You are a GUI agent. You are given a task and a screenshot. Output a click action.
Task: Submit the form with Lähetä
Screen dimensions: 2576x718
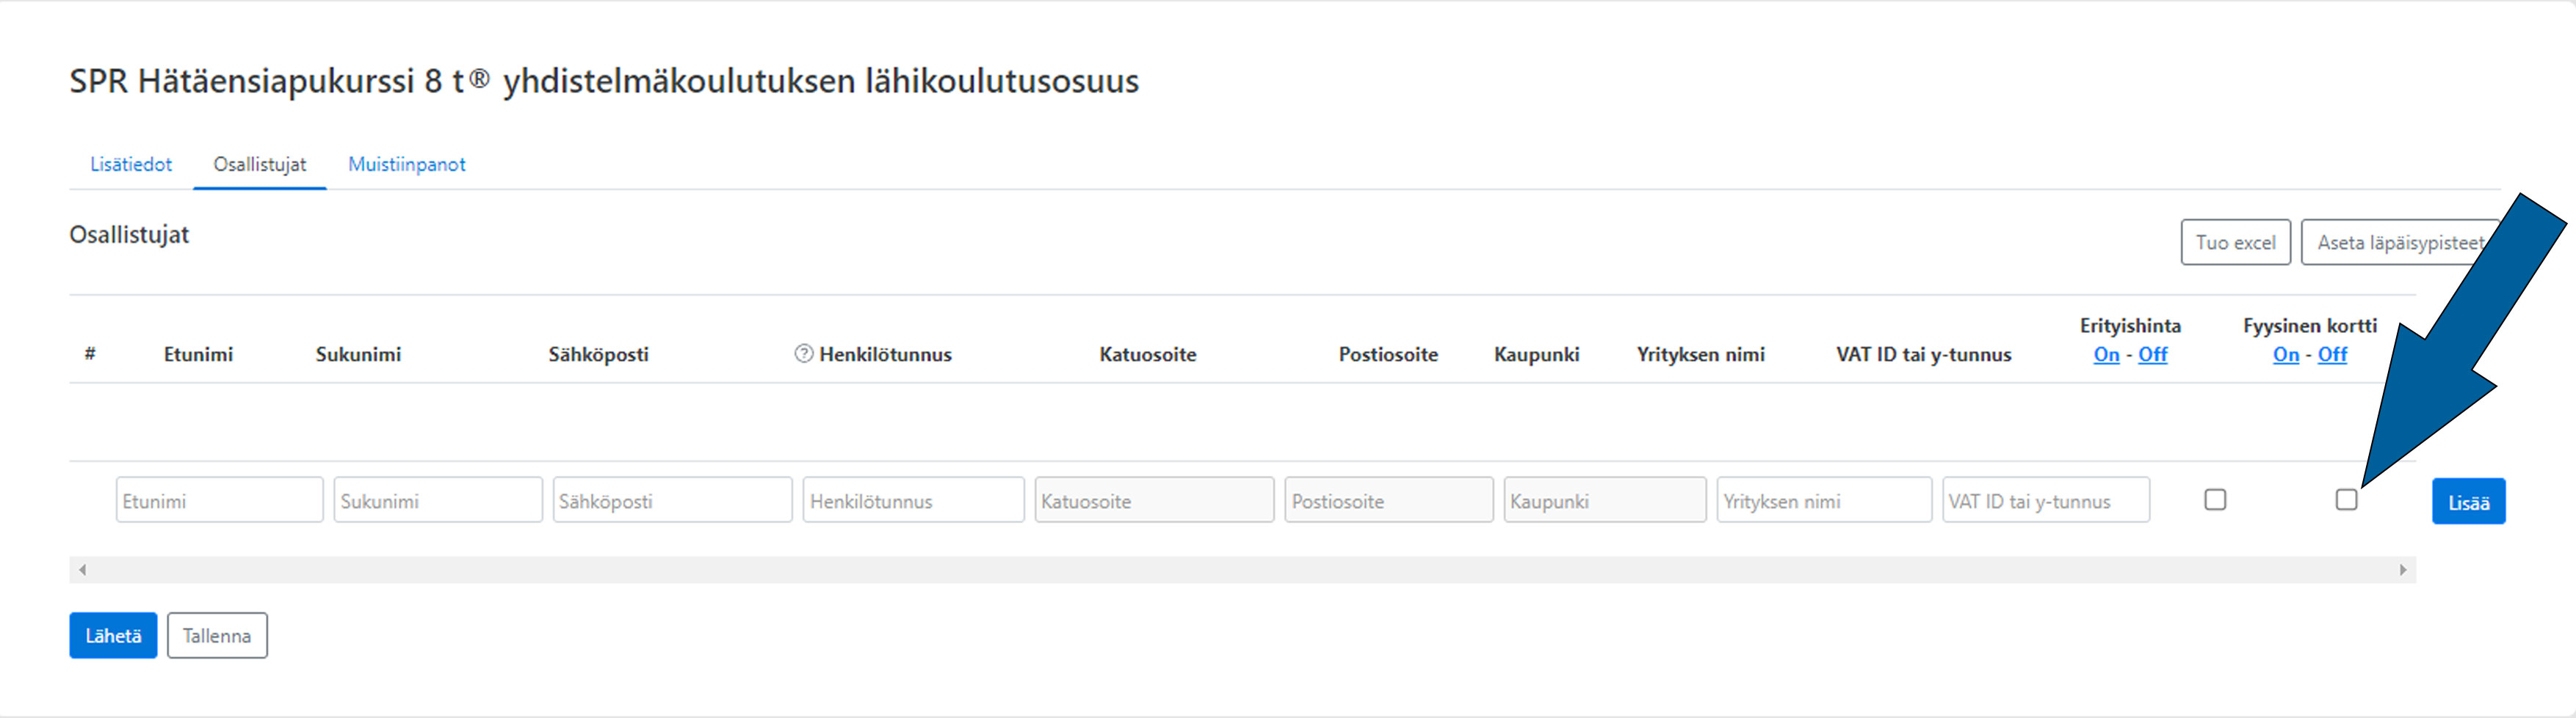113,635
